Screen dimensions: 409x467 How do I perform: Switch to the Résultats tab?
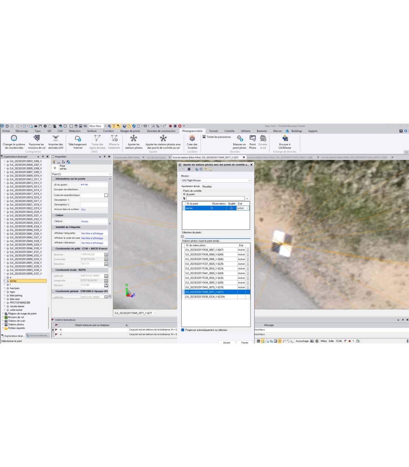point(207,187)
